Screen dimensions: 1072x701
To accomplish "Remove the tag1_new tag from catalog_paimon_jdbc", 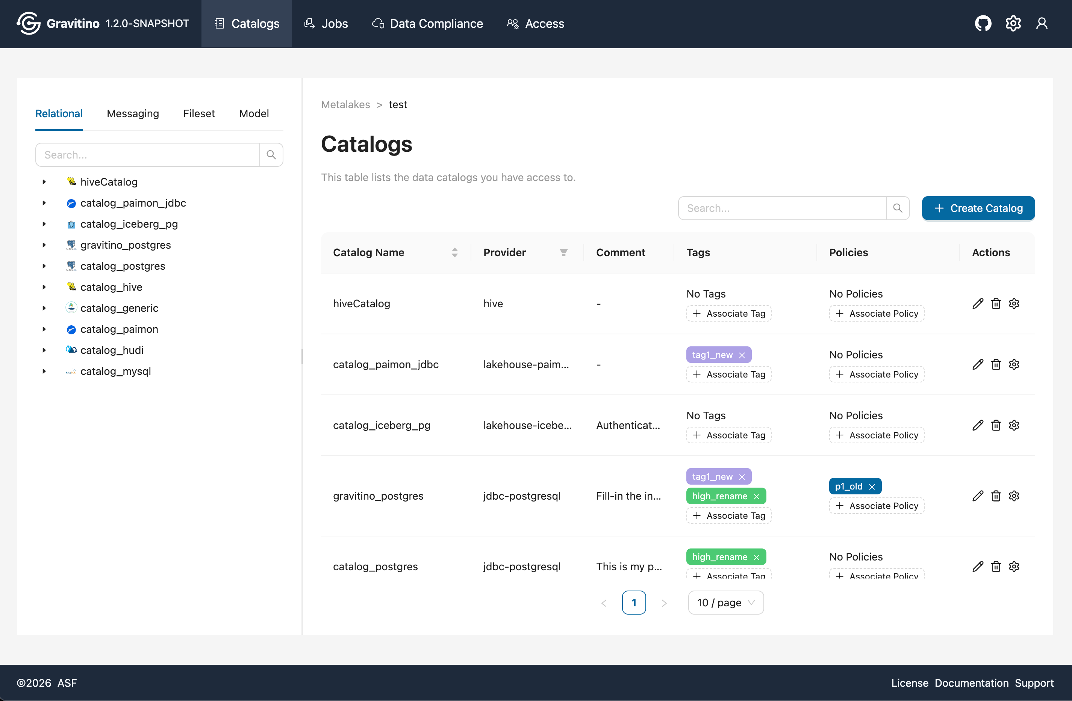I will click(742, 355).
